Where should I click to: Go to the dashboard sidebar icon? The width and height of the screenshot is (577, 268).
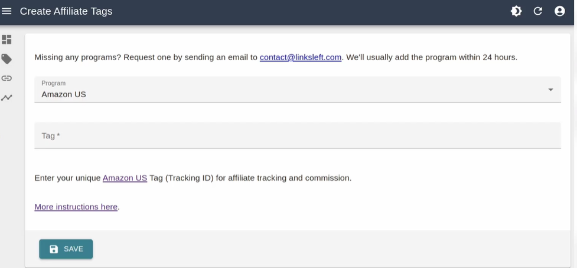point(6,39)
